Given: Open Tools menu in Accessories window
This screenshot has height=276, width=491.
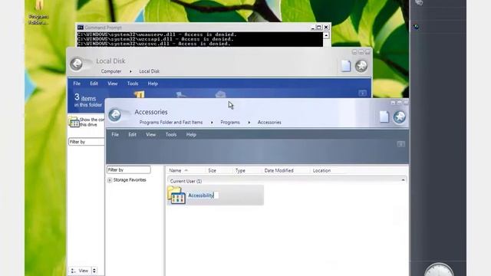Looking at the screenshot, I should coord(171,135).
